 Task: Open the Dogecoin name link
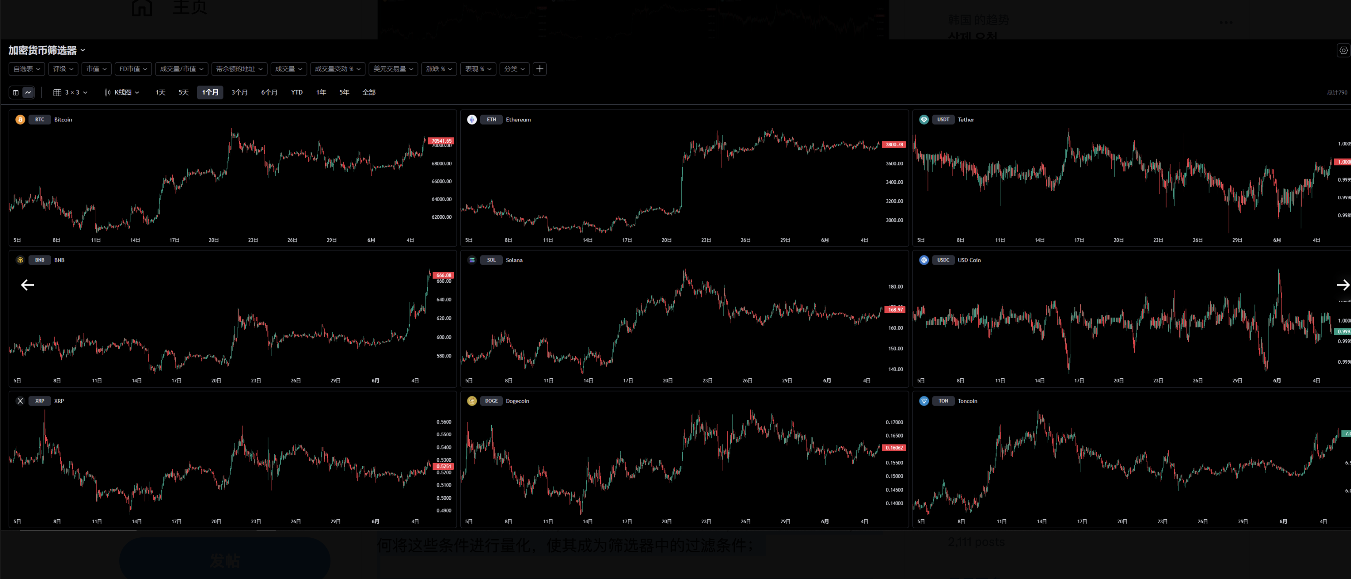(518, 401)
